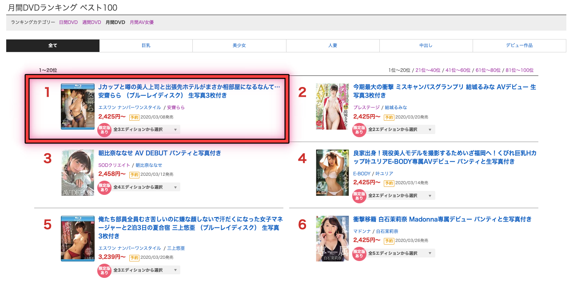Click the 予約 tag on rank 1 item
Viewport: 569px width, 281px height.
pos(134,117)
